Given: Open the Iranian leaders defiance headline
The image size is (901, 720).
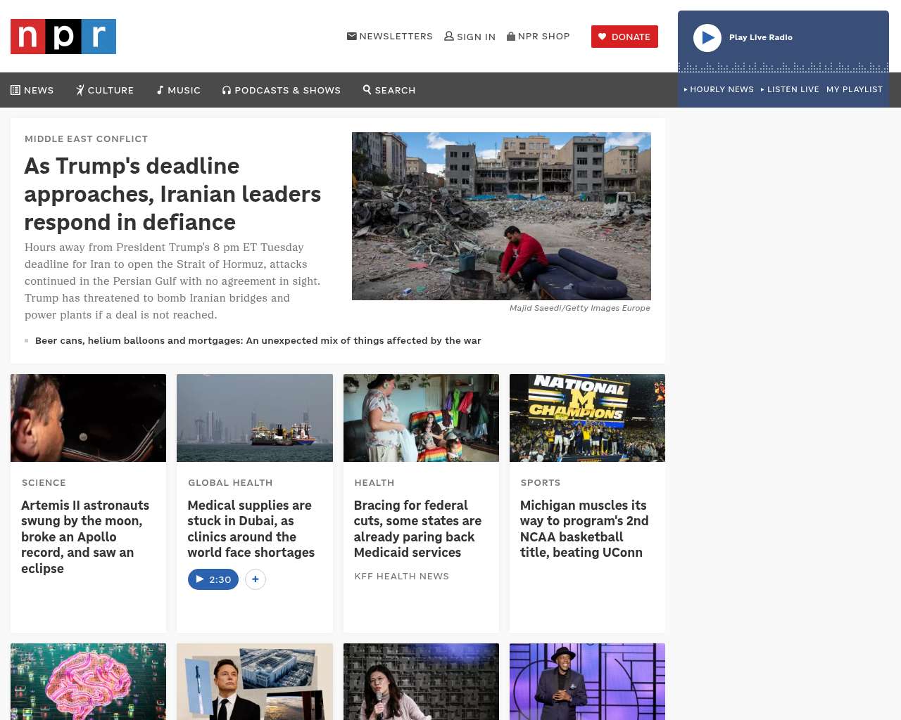Looking at the screenshot, I should pyautogui.click(x=172, y=193).
